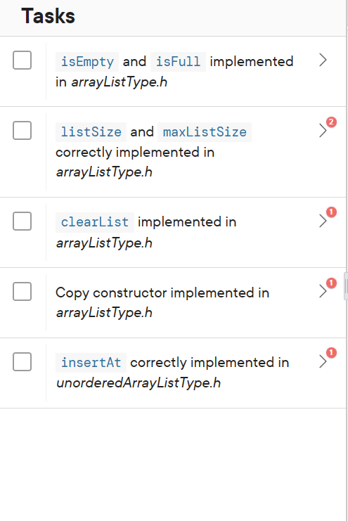Expand the Copy constructor task chevron

[323, 291]
